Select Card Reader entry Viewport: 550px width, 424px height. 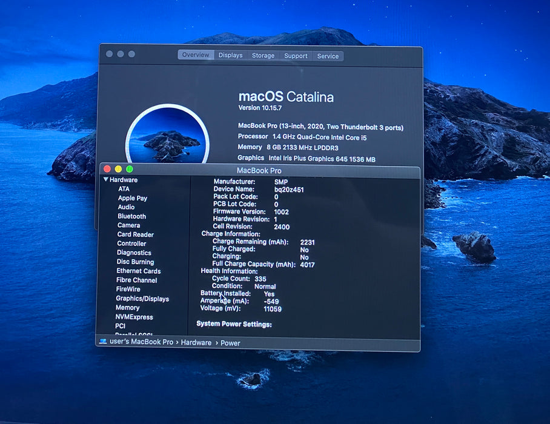[136, 234]
